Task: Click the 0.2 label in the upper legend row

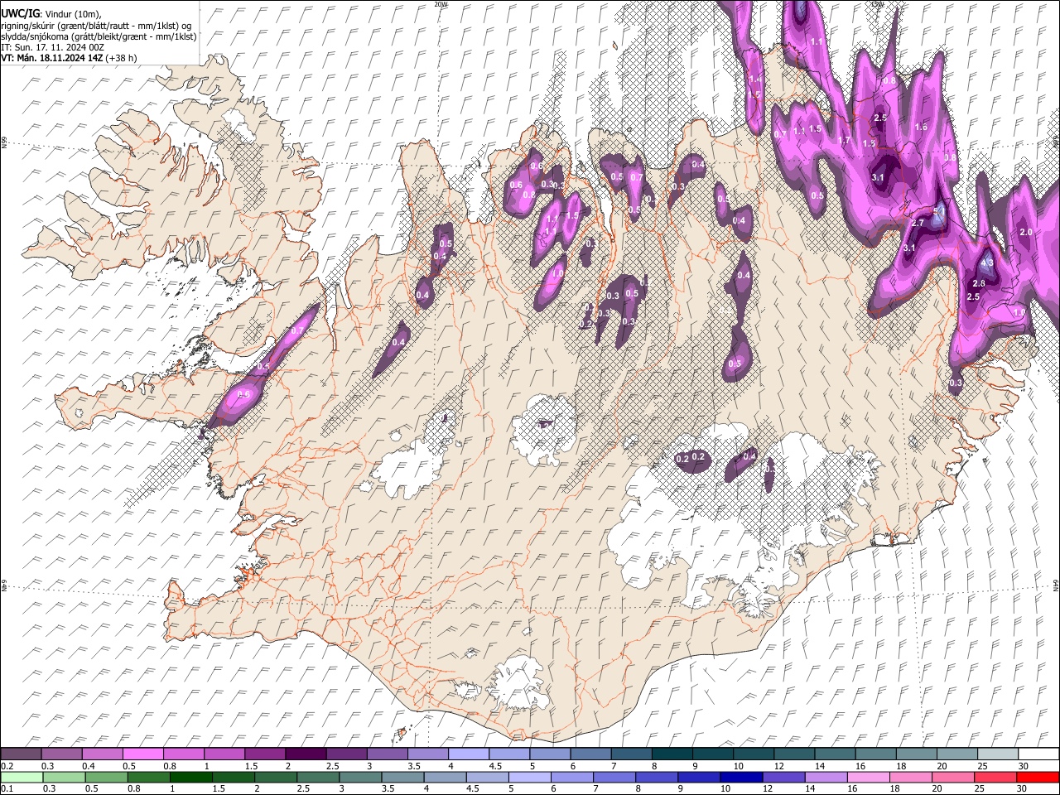Action: pyautogui.click(x=7, y=766)
